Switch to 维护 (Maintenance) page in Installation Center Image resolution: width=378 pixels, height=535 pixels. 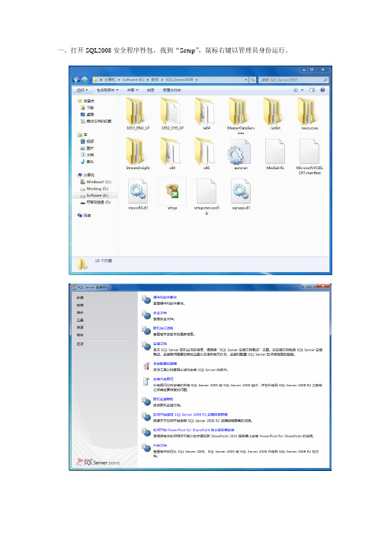80,312
